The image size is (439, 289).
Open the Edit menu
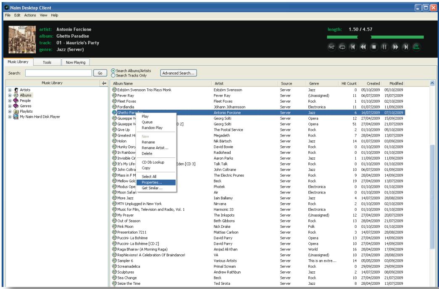17,15
